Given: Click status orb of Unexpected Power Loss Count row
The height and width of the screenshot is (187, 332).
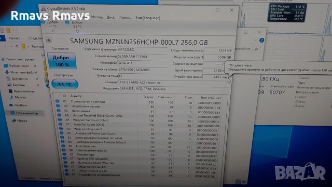Looking at the screenshot, I should (61, 133).
